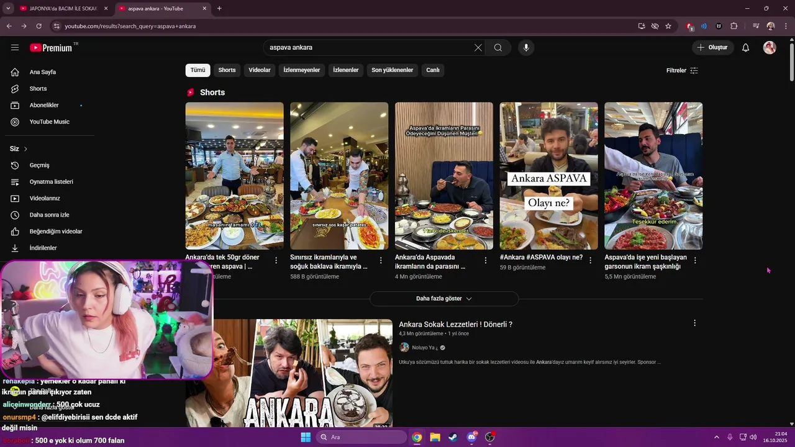The width and height of the screenshot is (795, 447).
Task: Open Noluyo Ya channel link
Action: (x=425, y=348)
